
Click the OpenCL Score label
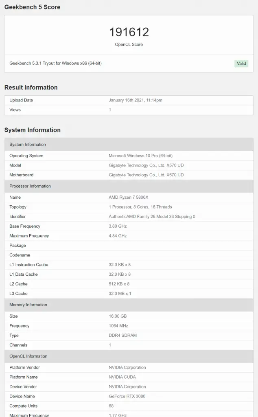point(129,44)
